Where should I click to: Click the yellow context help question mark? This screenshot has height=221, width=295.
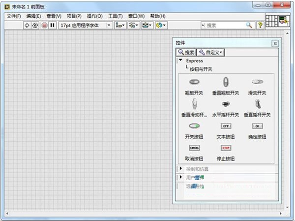click(x=260, y=25)
